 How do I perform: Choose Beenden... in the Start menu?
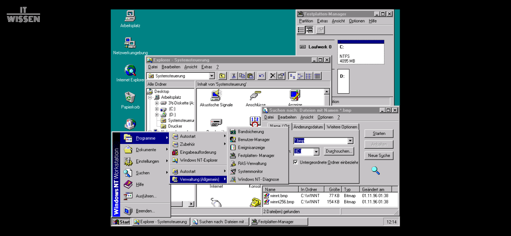[145, 211]
